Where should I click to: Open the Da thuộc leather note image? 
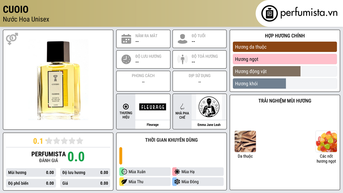click(245, 141)
